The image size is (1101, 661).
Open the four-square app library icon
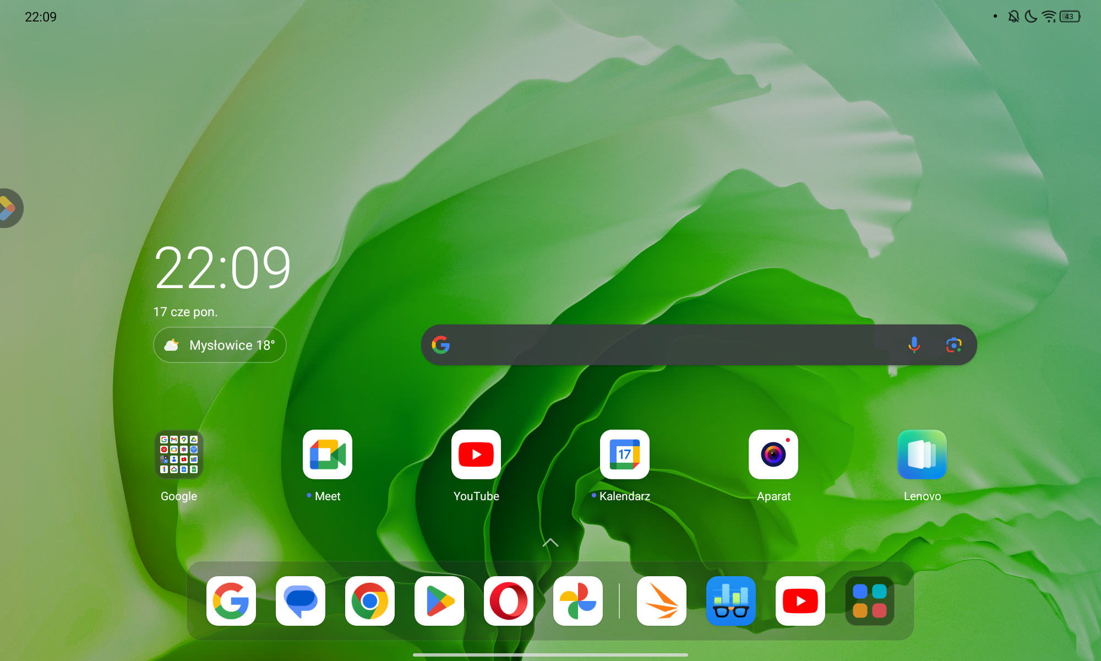pyautogui.click(x=870, y=601)
